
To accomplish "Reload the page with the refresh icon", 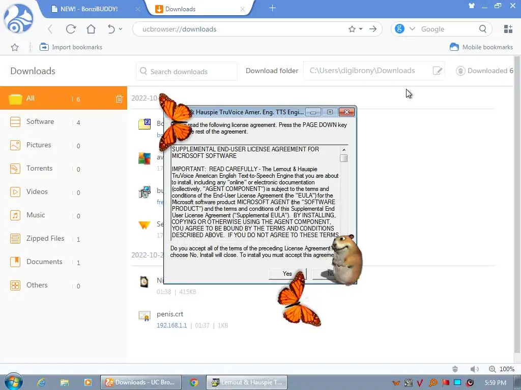I will click(71, 29).
